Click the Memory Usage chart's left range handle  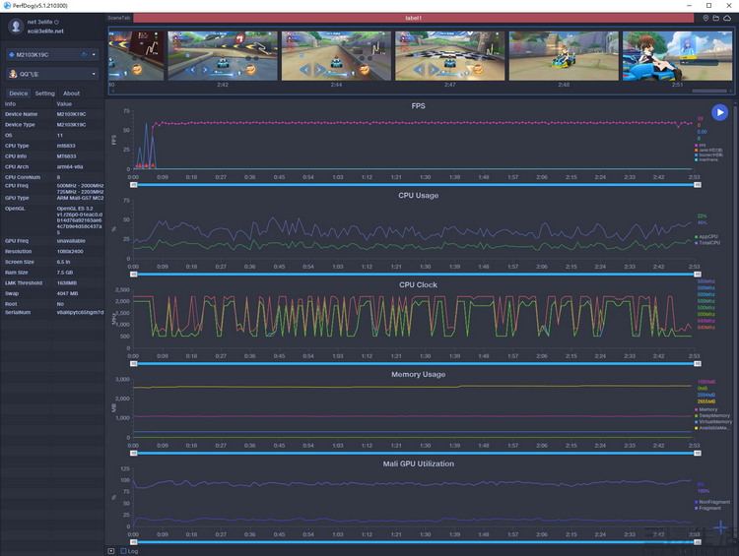click(x=134, y=454)
